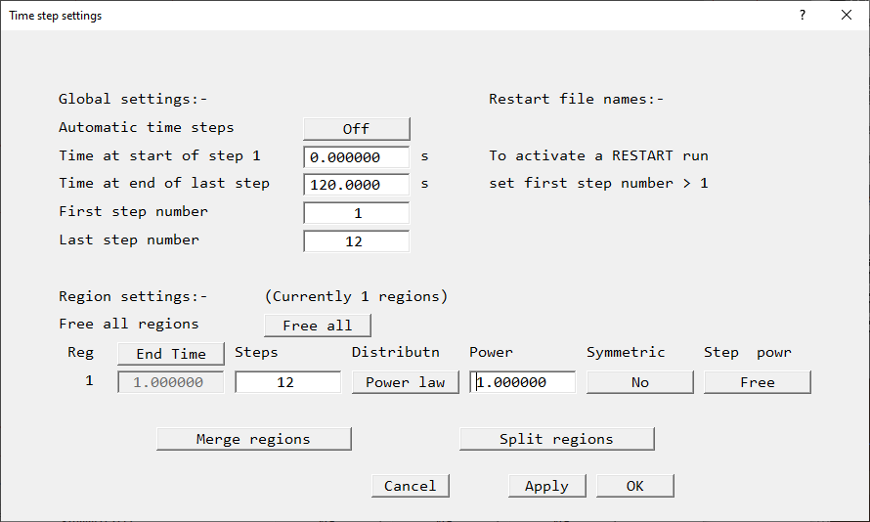Click the Time at start of step 1 field
Viewport: 870px width, 522px height.
[x=356, y=157]
